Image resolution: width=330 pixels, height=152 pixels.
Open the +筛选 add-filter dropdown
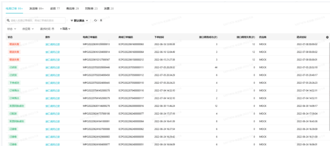65,29
